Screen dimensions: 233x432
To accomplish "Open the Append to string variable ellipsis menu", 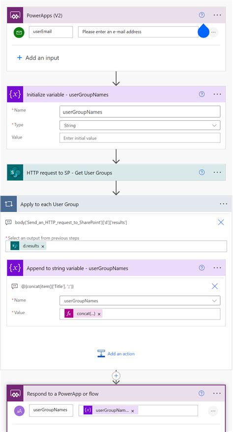I will [217, 268].
